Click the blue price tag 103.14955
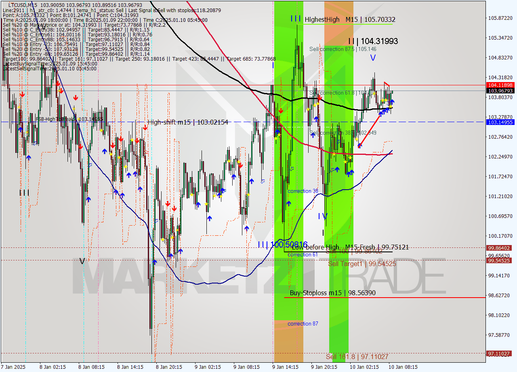The height and width of the screenshot is (372, 517). 500,122
